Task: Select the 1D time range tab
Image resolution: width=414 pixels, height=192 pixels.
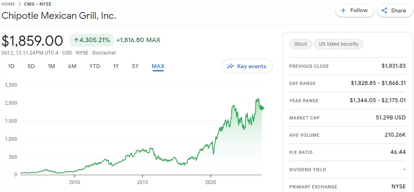Action: (11, 67)
